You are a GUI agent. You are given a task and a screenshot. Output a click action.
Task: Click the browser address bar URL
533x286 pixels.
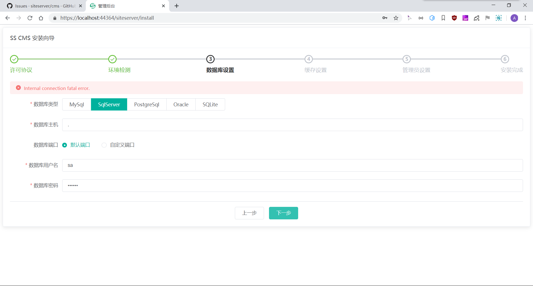pos(107,18)
